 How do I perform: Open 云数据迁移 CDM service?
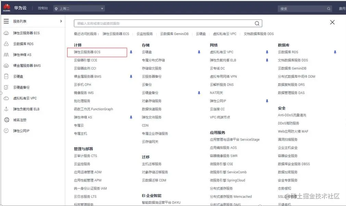[x=154, y=180]
